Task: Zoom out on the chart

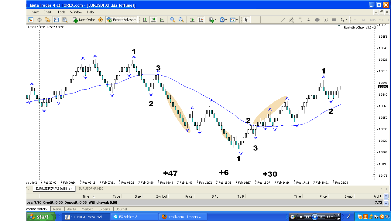Action: [181, 20]
